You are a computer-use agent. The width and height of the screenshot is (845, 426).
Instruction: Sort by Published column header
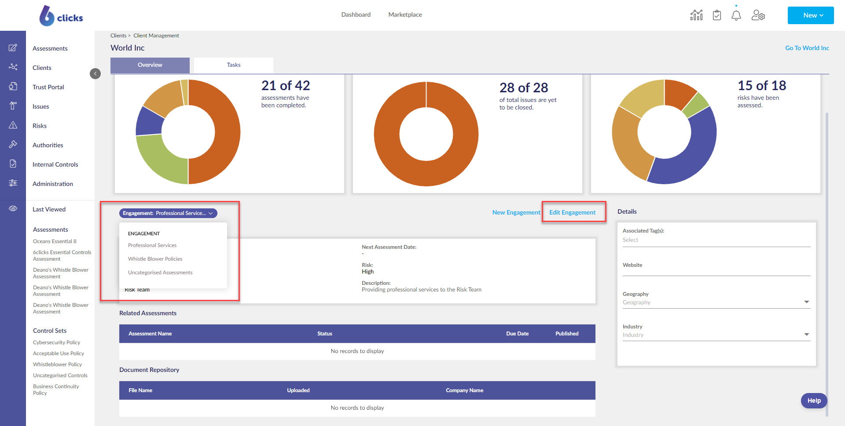tap(567, 334)
